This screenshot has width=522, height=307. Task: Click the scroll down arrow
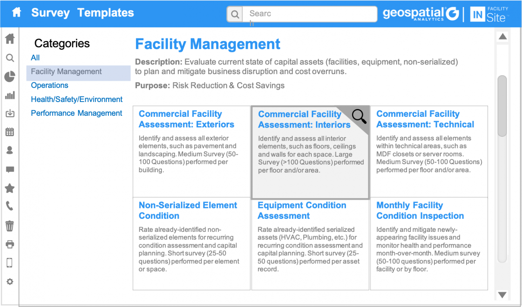point(503,295)
